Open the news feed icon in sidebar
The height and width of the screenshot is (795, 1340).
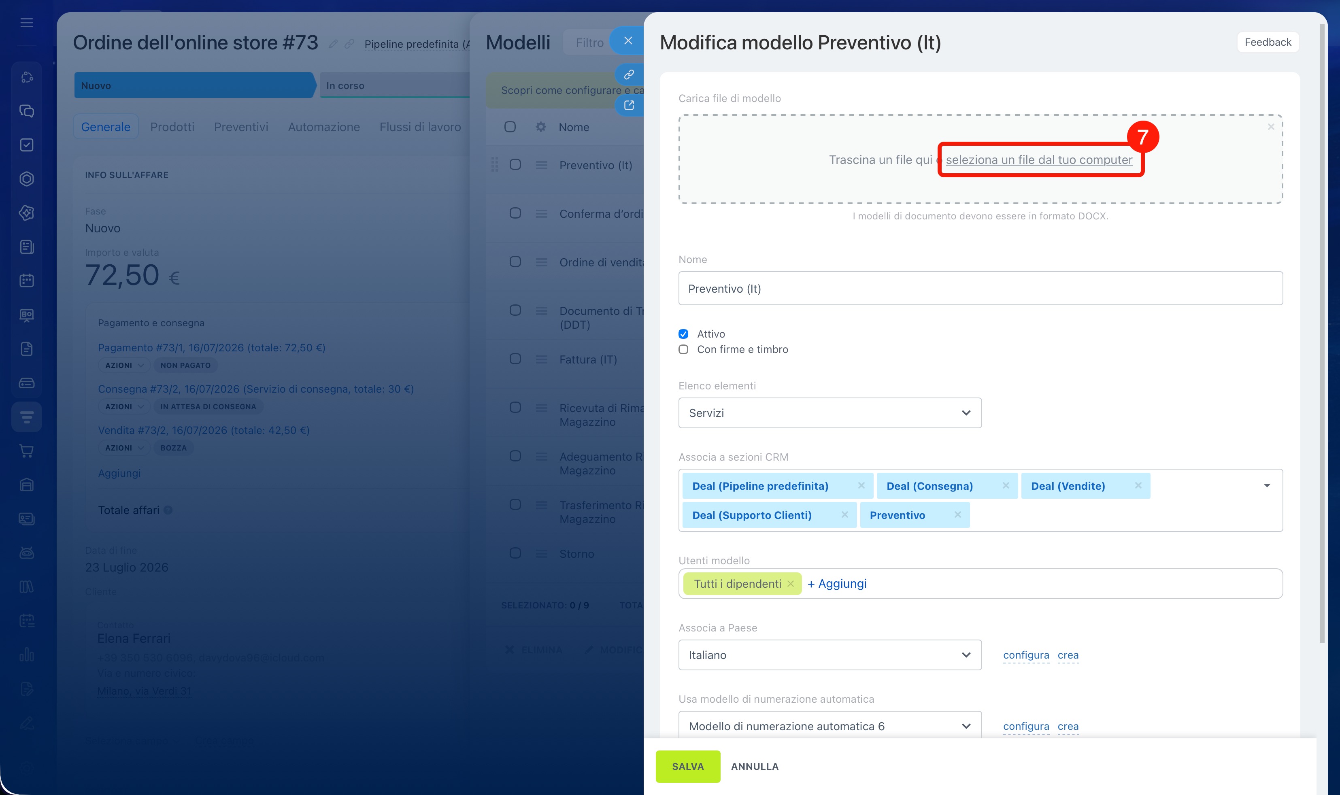pyautogui.click(x=26, y=247)
